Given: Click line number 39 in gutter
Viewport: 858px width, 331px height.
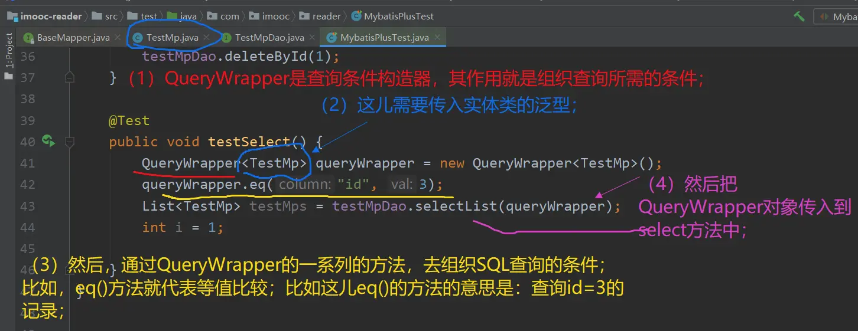Looking at the screenshot, I should 28,120.
